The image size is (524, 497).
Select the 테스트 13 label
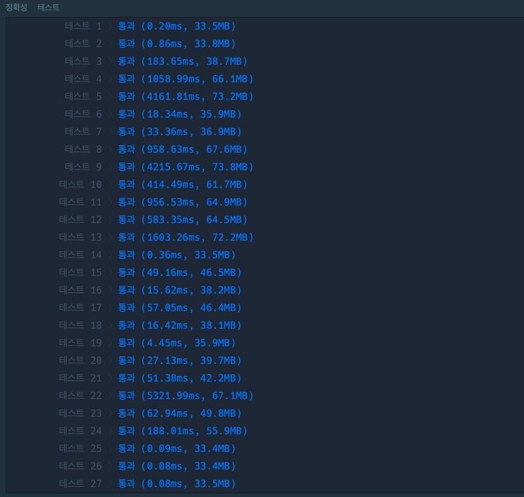[80, 237]
